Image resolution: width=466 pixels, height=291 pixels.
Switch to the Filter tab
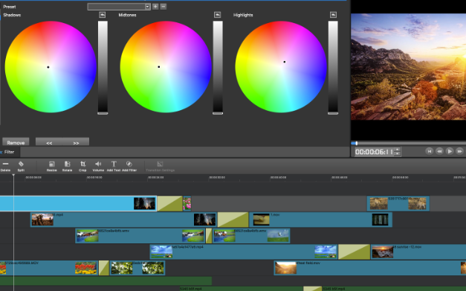9,152
